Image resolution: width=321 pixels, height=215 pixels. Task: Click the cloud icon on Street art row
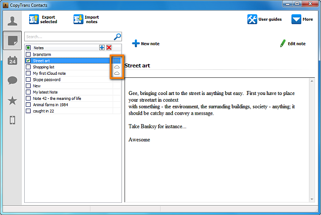[x=117, y=61]
